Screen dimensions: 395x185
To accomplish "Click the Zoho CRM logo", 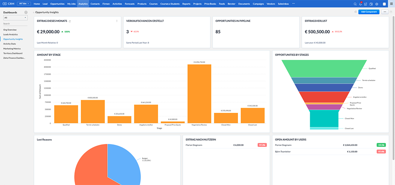I will 9,4.
